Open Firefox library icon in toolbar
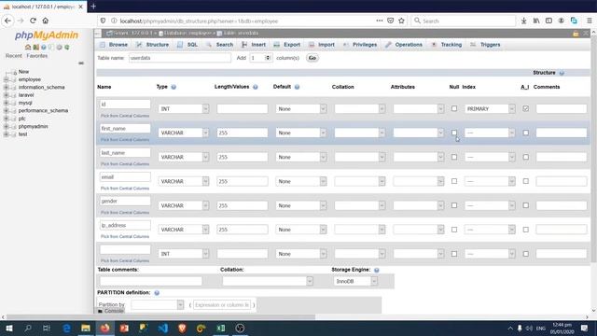 pyautogui.click(x=536, y=21)
